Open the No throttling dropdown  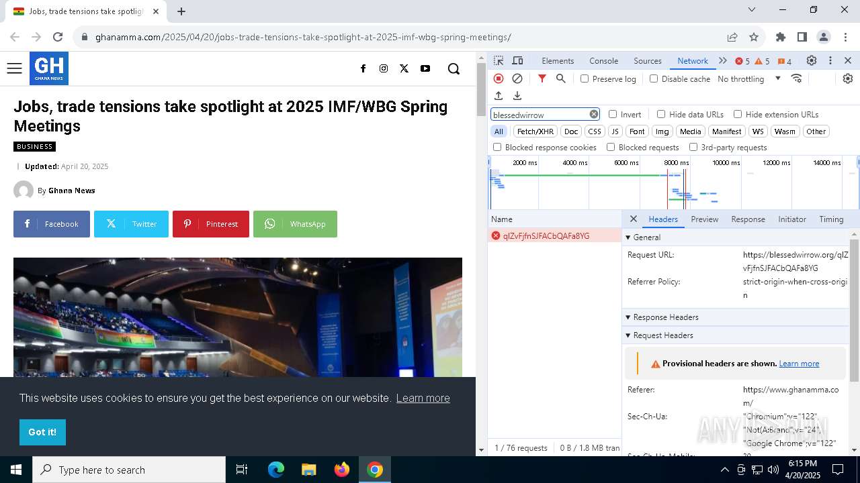pyautogui.click(x=749, y=78)
